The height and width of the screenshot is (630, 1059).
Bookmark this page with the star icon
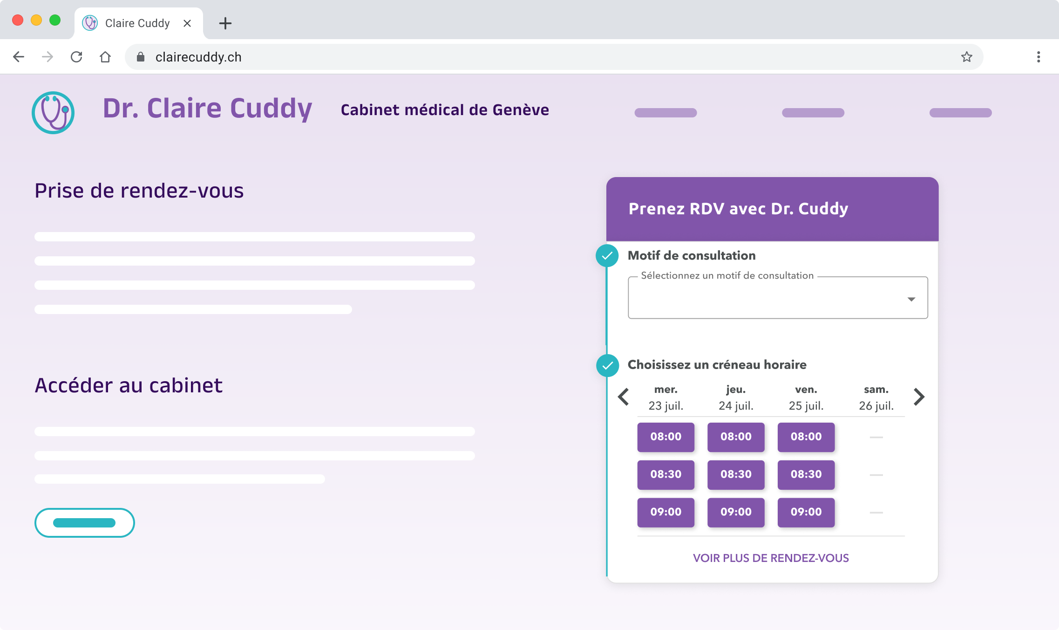pos(967,57)
